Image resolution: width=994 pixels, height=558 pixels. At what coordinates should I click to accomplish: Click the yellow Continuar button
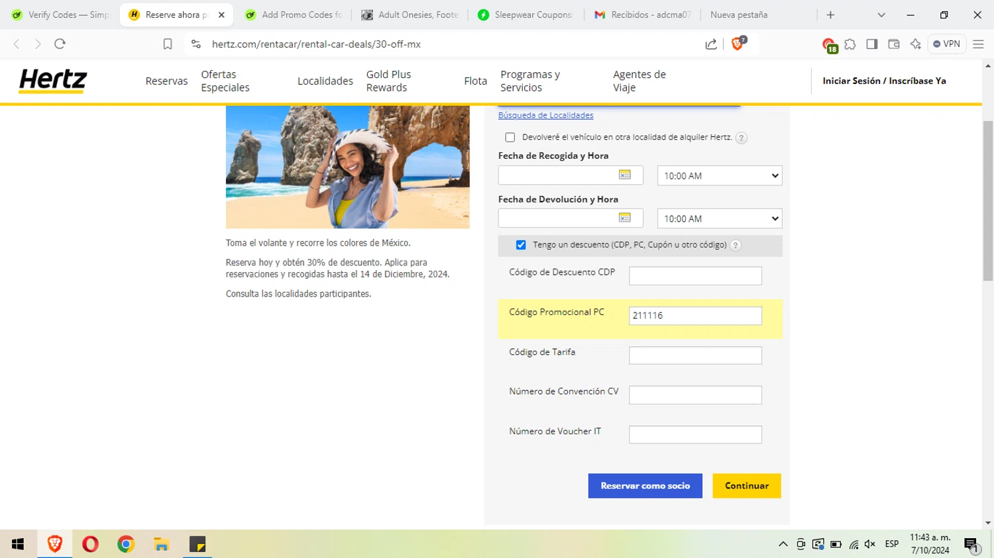tap(747, 486)
